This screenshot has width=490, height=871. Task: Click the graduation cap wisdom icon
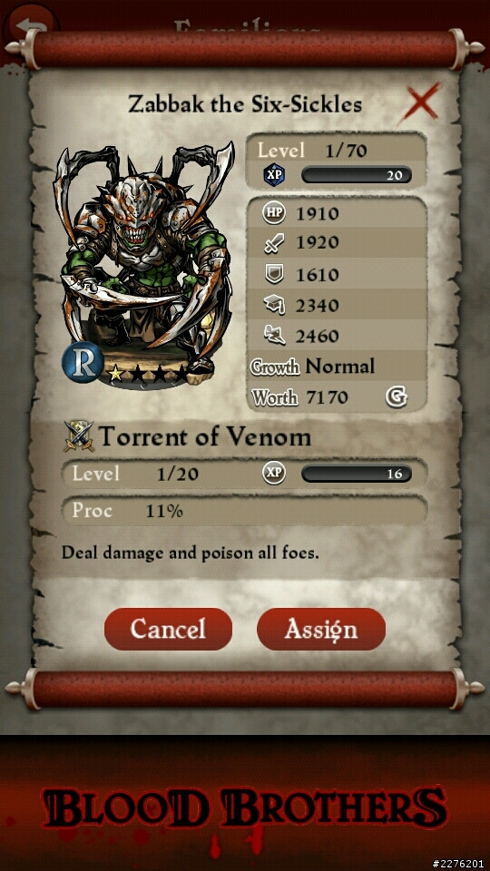click(x=273, y=305)
